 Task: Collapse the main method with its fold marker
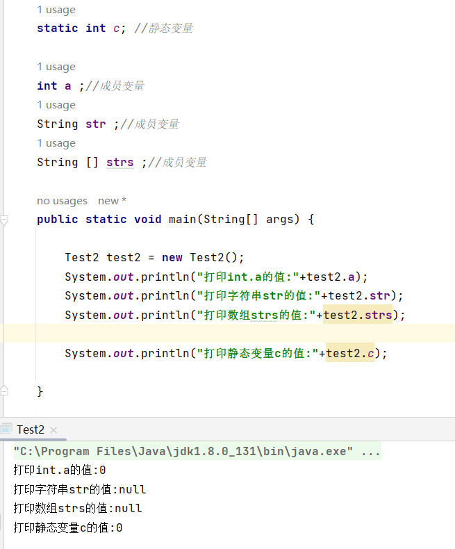click(x=4, y=220)
